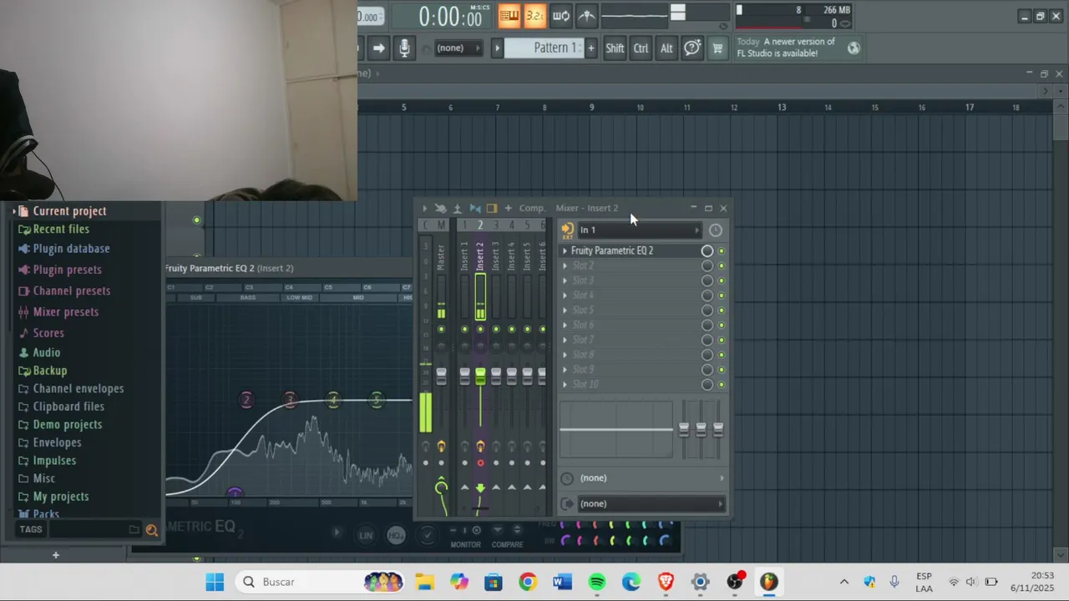Toggle the EQ LIN linear phase button
Screen dimensions: 1069x601
point(366,535)
